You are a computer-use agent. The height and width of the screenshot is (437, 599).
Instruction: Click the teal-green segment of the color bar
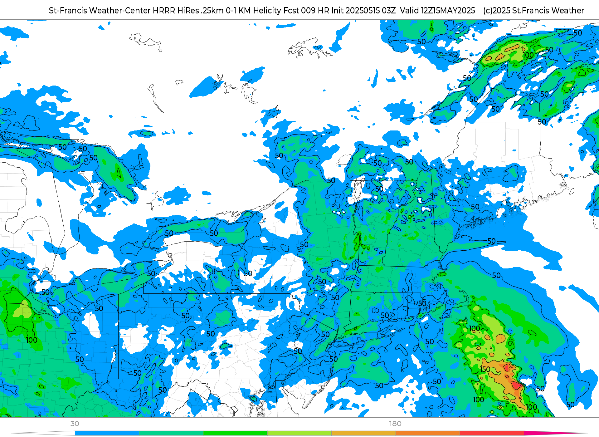pos(171,433)
